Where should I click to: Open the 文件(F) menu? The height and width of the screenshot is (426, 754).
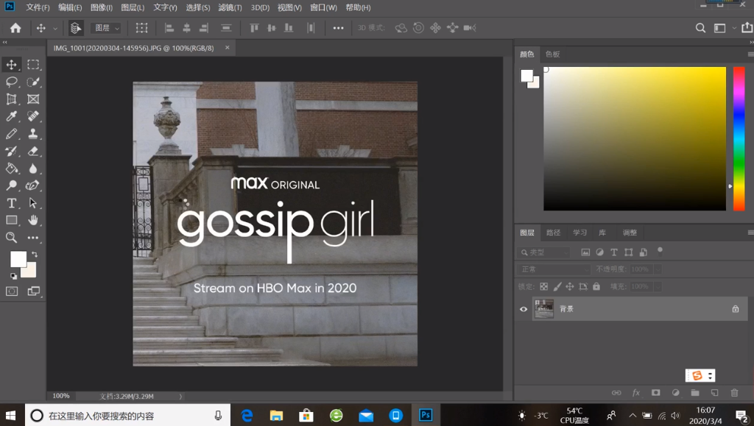click(x=38, y=7)
